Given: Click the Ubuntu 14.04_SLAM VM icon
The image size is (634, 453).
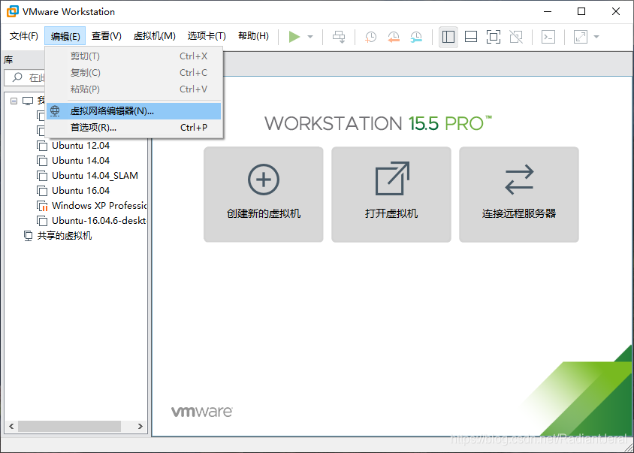Looking at the screenshot, I should click(42, 176).
